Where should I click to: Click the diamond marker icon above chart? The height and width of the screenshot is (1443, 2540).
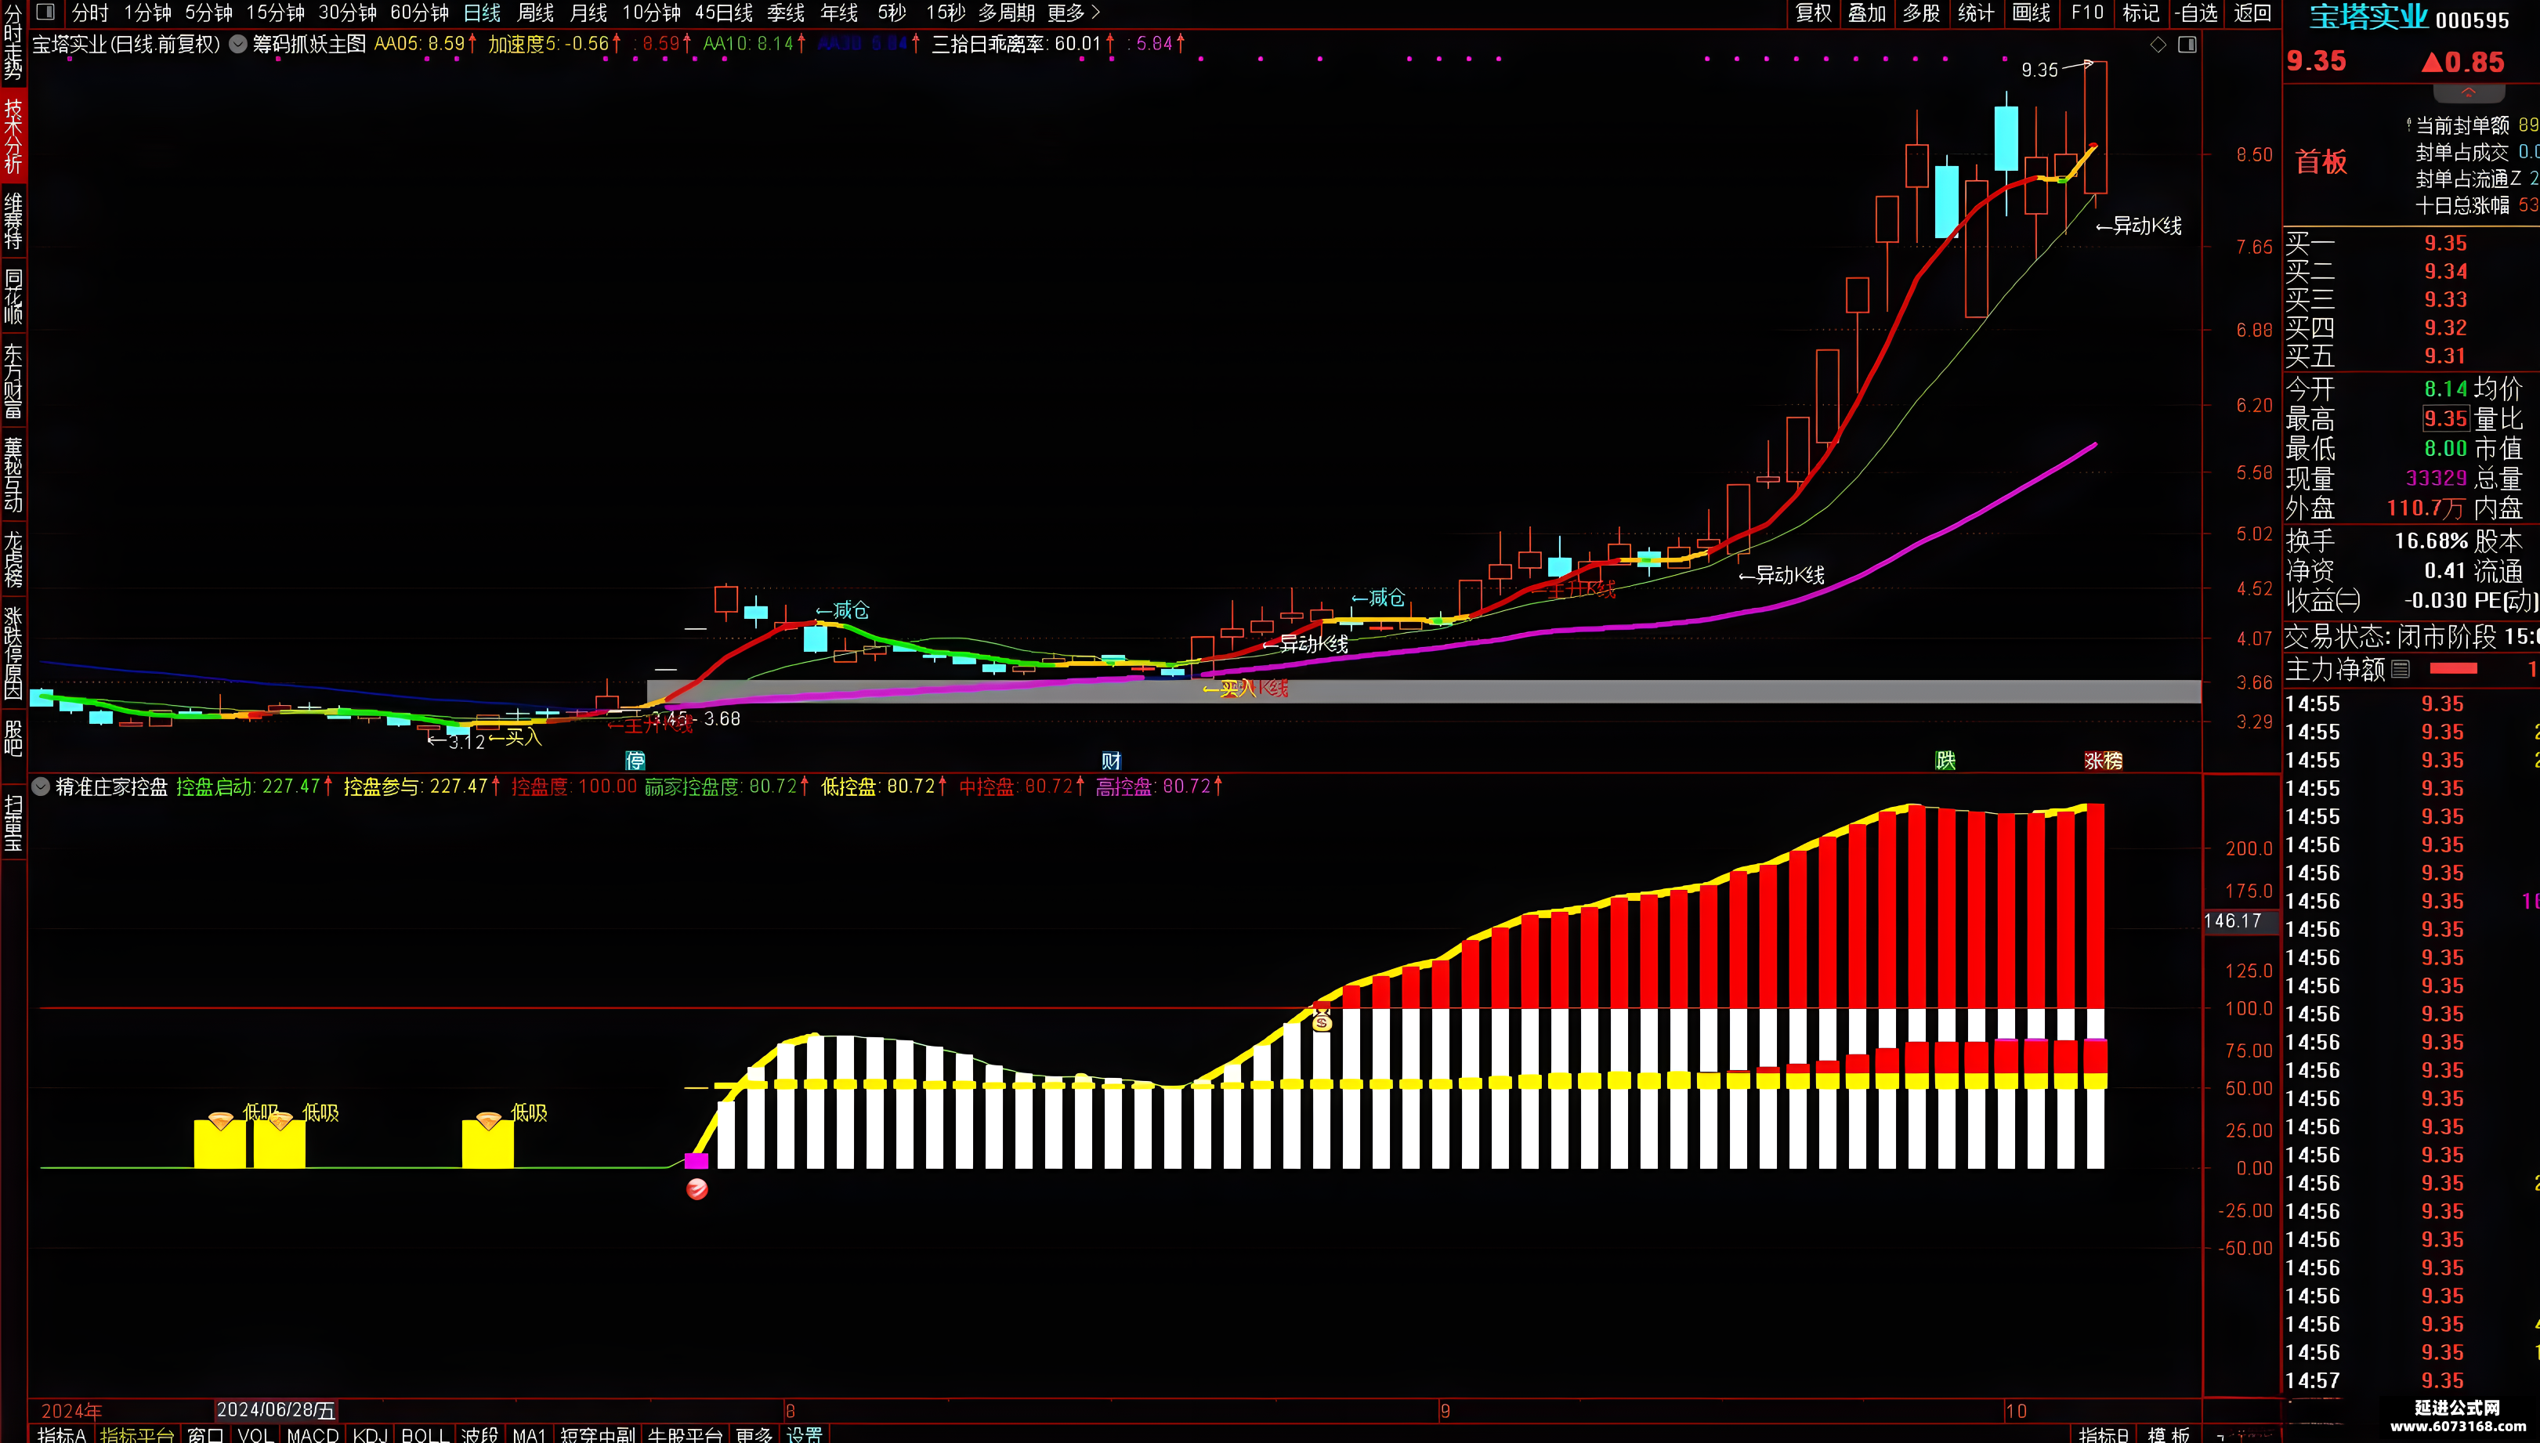point(2158,45)
